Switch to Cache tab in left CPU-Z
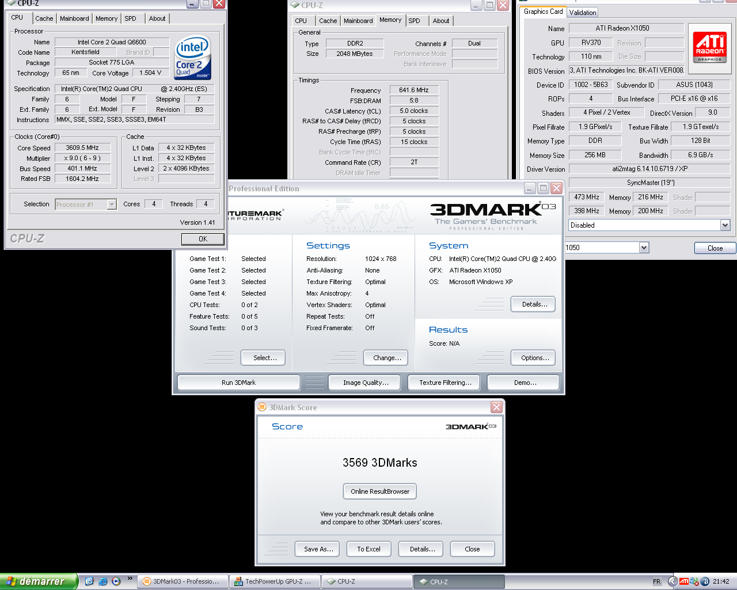The height and width of the screenshot is (590, 737). [44, 18]
